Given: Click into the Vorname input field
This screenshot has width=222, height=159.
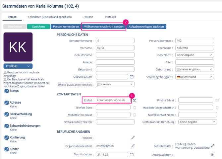Looking at the screenshot, I should (x=115, y=48).
